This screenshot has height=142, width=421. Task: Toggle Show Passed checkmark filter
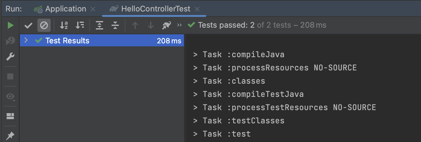(28, 26)
